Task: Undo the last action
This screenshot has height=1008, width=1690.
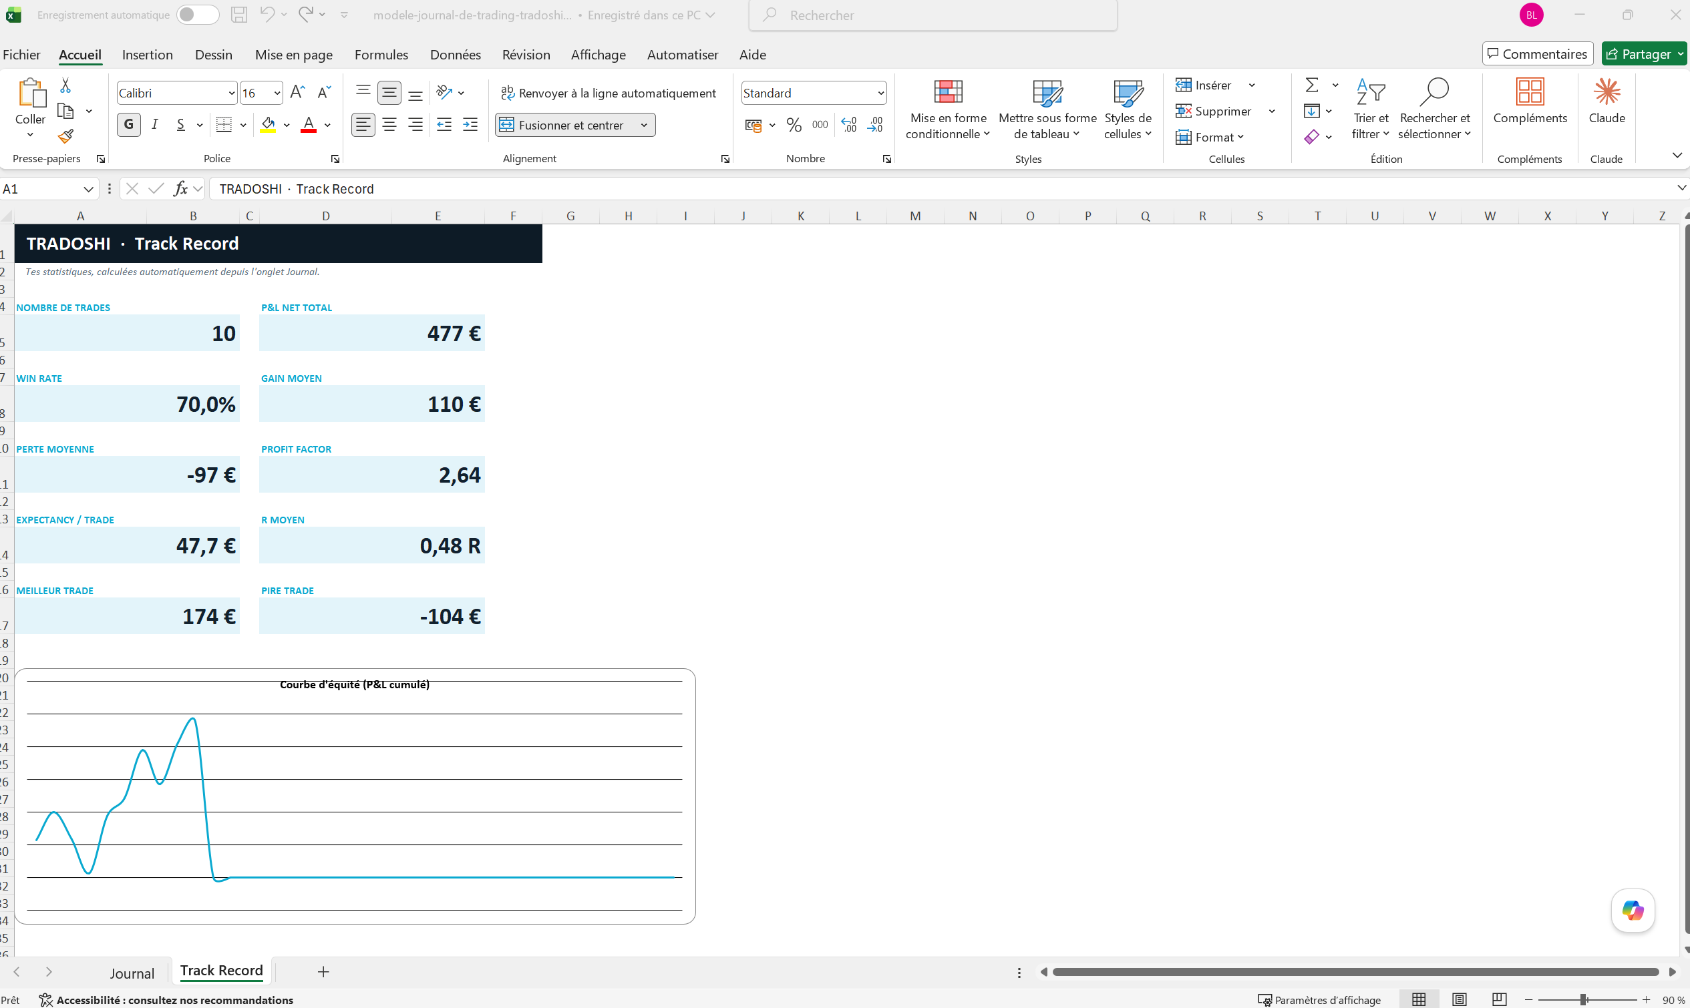Action: pyautogui.click(x=267, y=14)
